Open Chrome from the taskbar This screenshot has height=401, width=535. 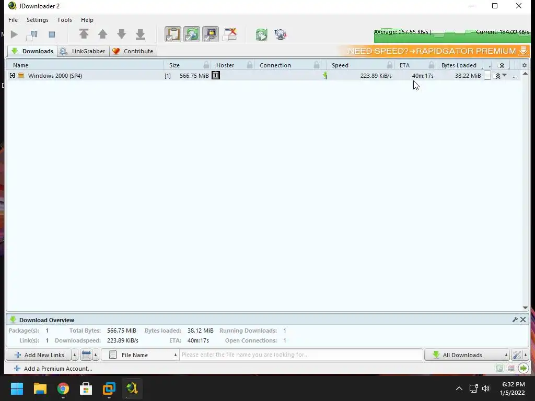pyautogui.click(x=63, y=388)
